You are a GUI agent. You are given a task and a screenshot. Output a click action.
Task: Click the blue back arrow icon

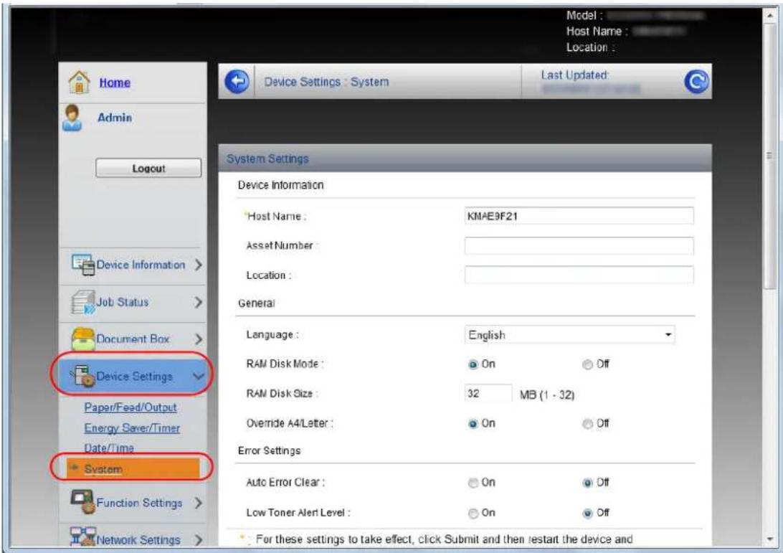(237, 82)
